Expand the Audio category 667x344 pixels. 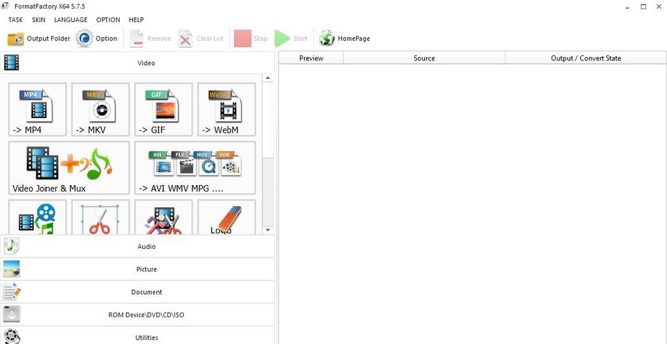137,246
